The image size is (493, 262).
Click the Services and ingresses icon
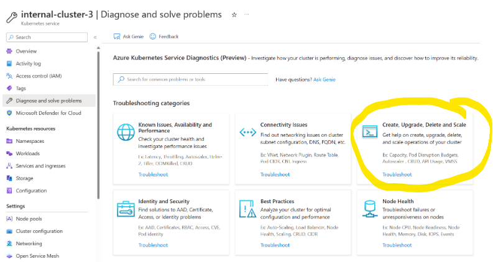9,166
